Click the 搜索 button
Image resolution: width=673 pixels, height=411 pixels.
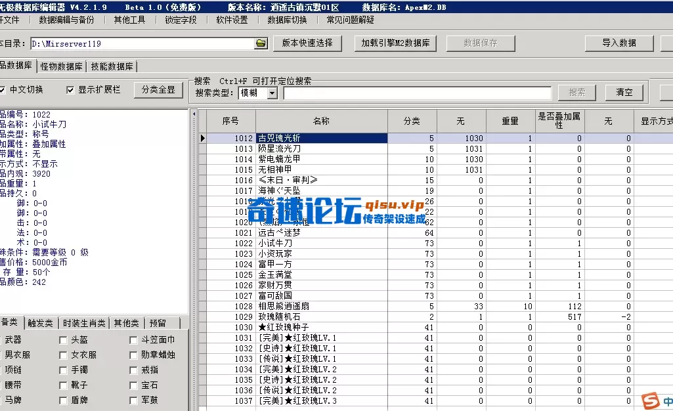[x=577, y=92]
